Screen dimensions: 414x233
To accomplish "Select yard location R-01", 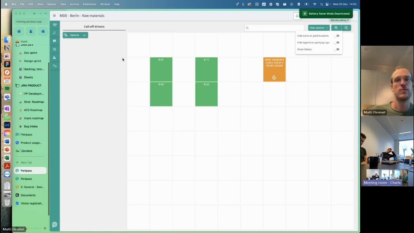I will coord(161,69).
